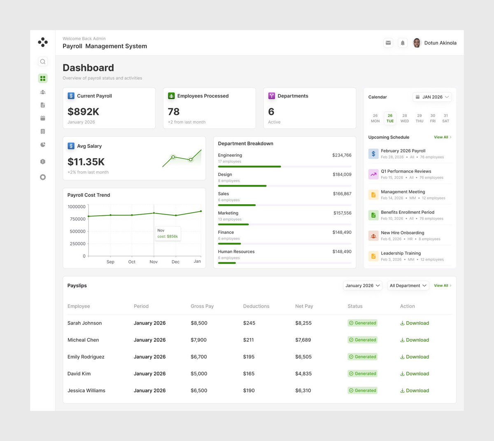Download Emily Rodriguez's payslip

click(x=415, y=357)
